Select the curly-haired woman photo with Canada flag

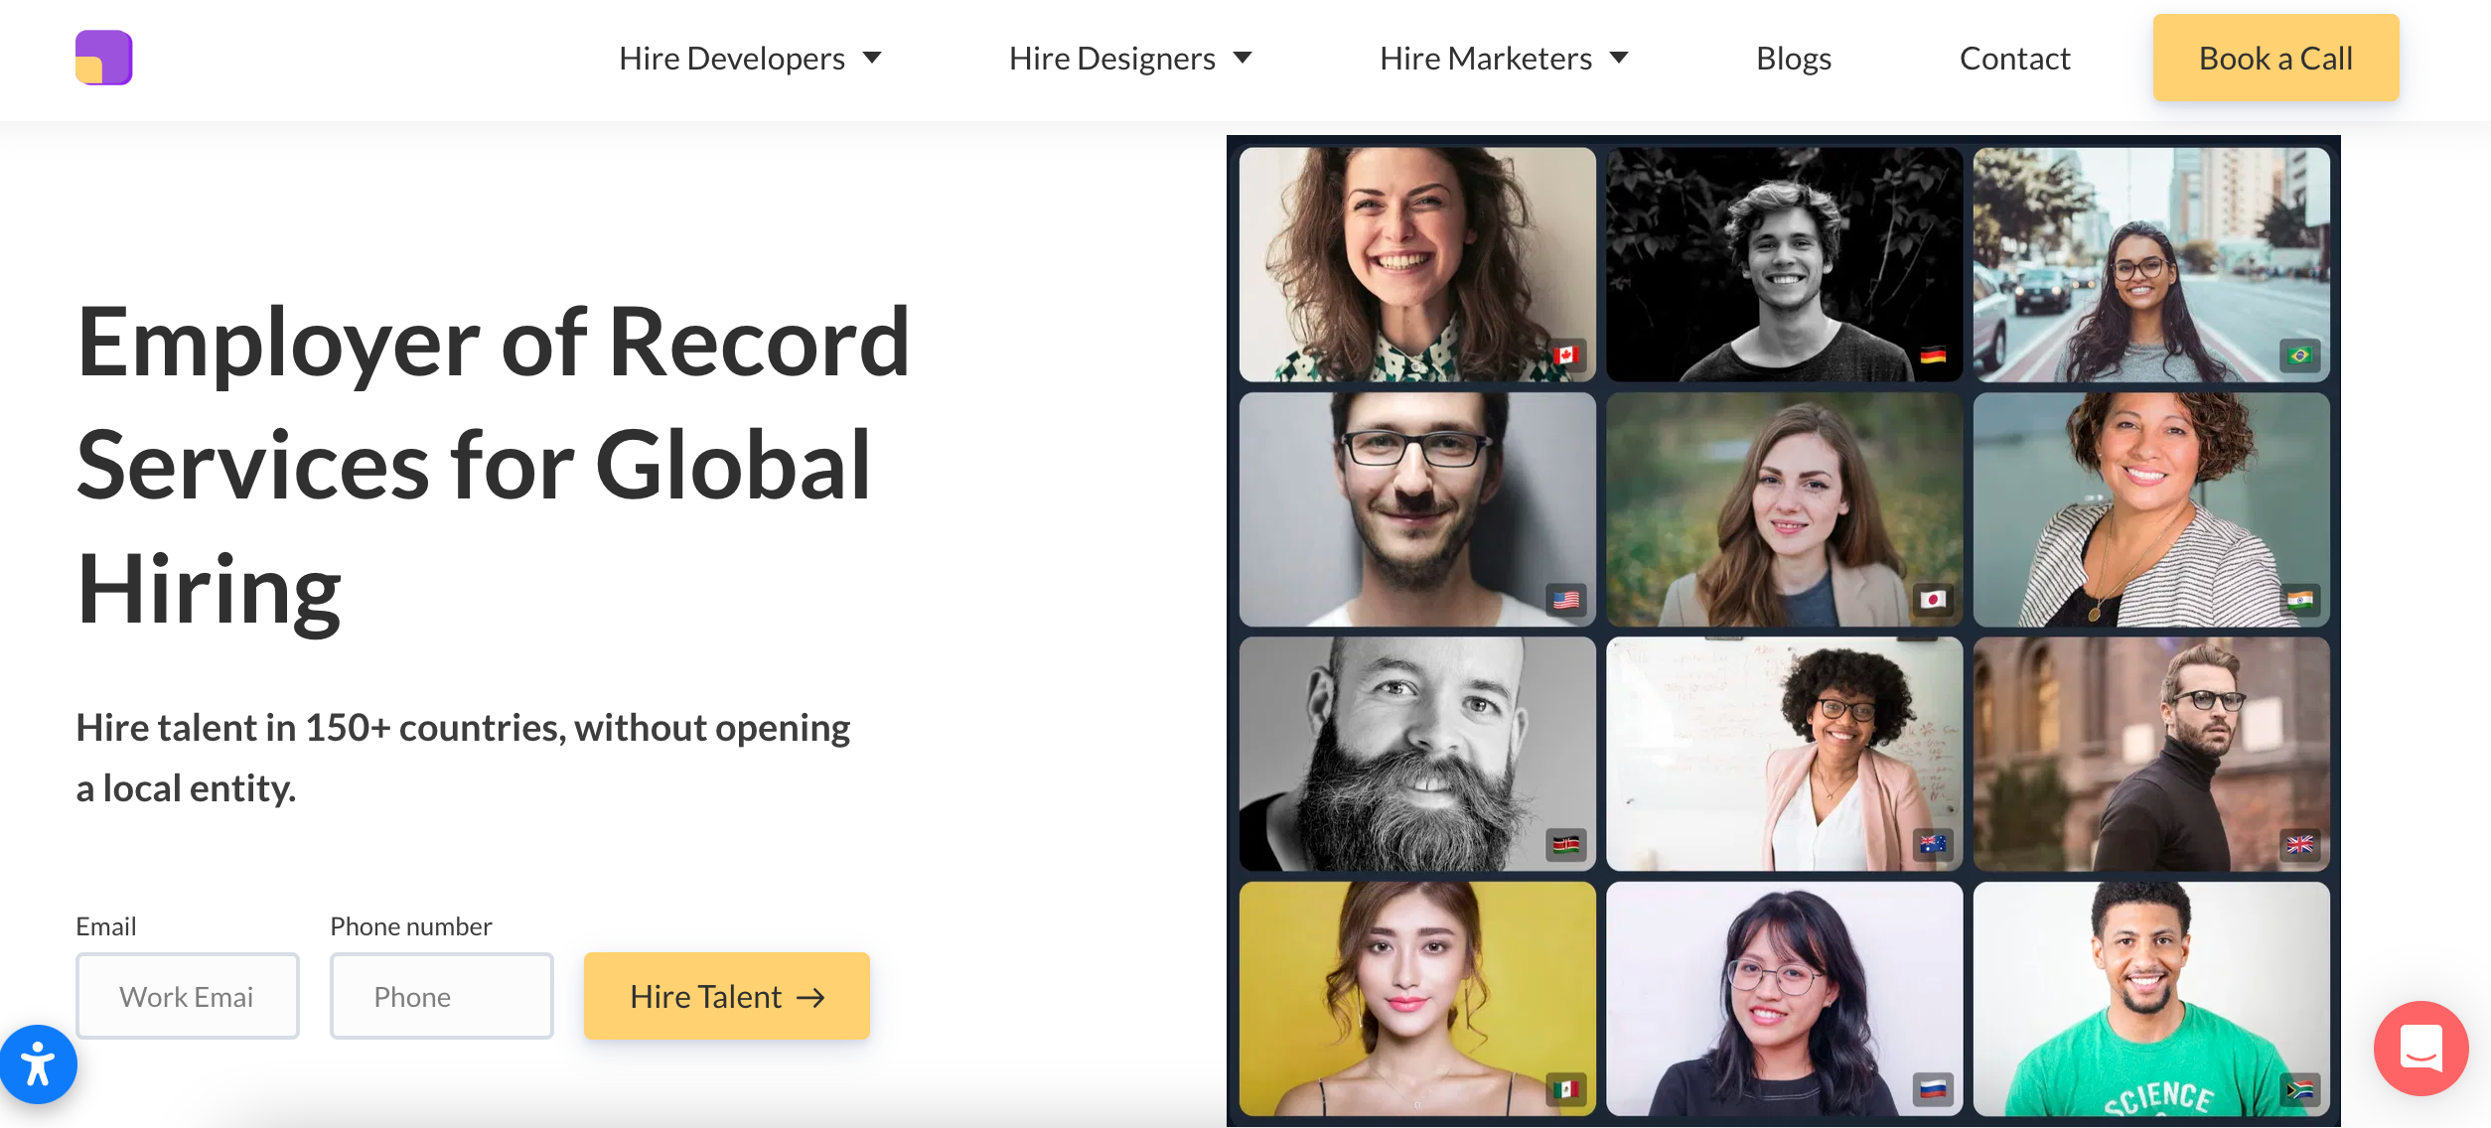point(1417,265)
